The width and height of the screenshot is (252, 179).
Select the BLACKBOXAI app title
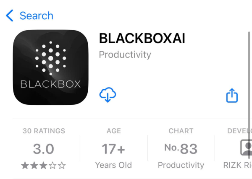(142, 38)
